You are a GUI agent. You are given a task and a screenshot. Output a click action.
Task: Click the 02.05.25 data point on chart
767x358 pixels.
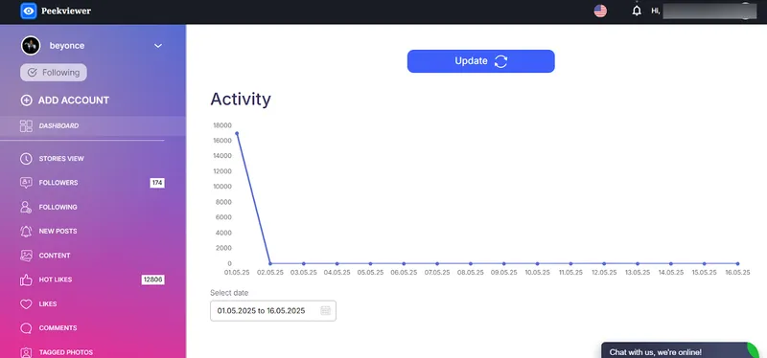[x=270, y=264]
